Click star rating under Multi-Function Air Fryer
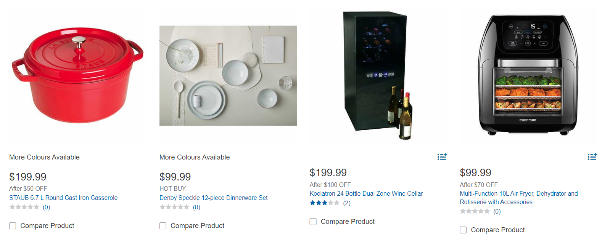Screen dimensions: 602x241 pyautogui.click(x=475, y=211)
